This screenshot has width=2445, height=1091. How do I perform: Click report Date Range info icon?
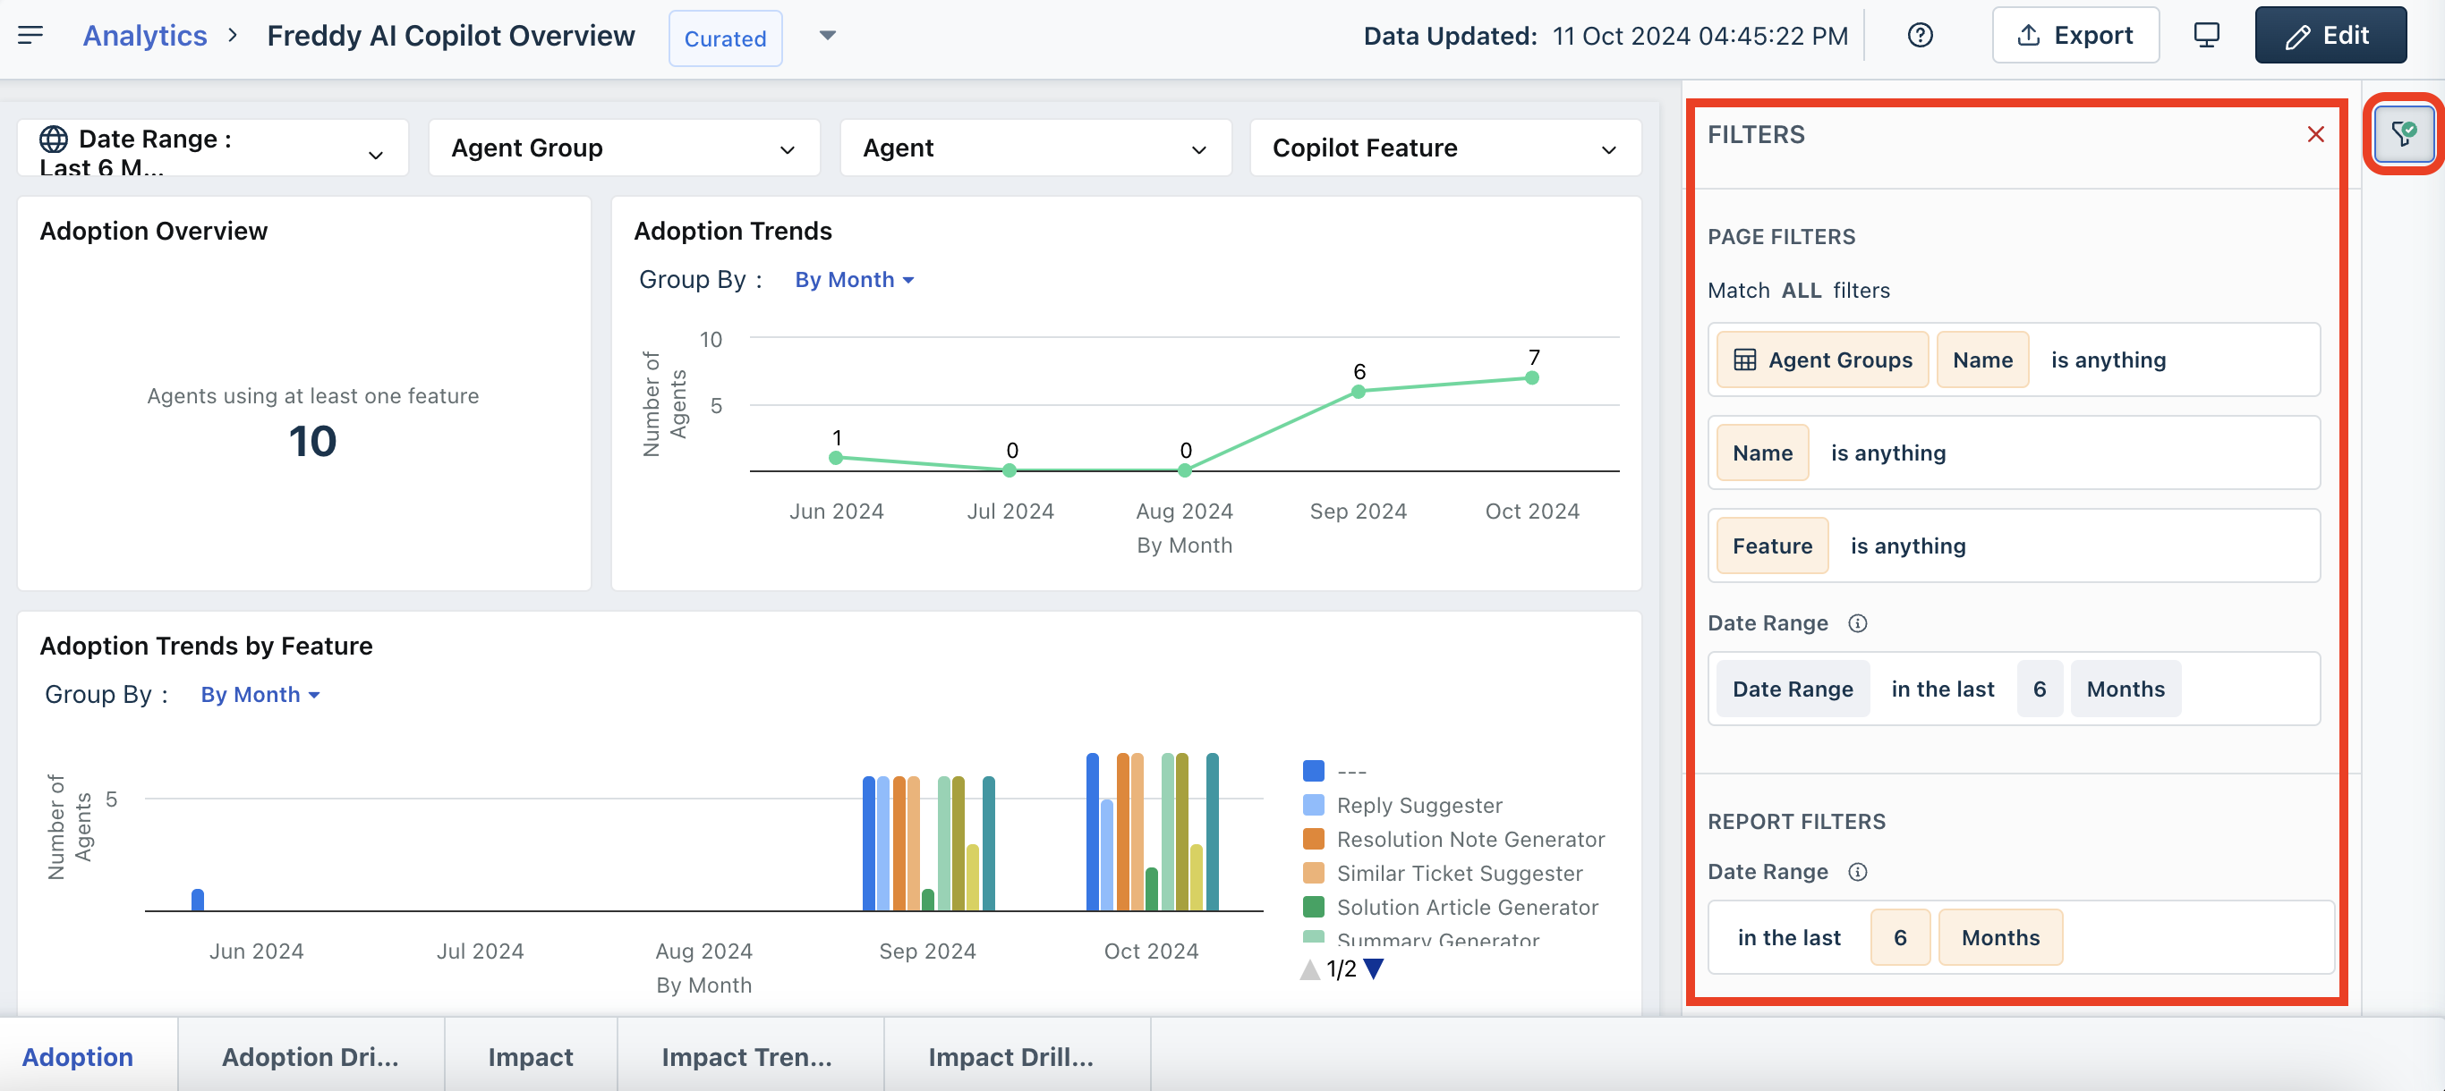(1858, 872)
